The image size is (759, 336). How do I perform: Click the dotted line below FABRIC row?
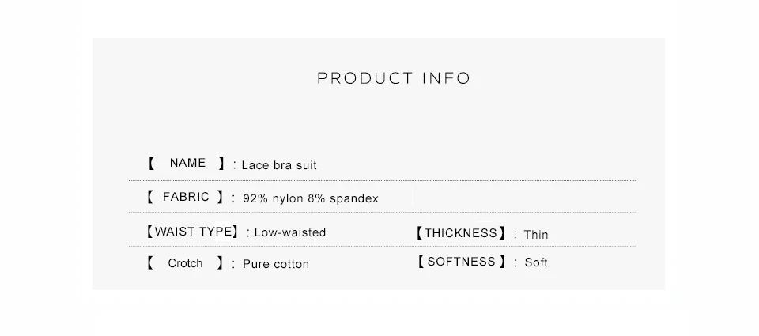coord(383,212)
